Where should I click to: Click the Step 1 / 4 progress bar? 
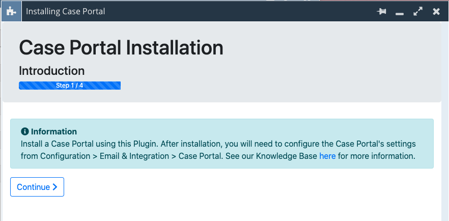click(x=69, y=86)
